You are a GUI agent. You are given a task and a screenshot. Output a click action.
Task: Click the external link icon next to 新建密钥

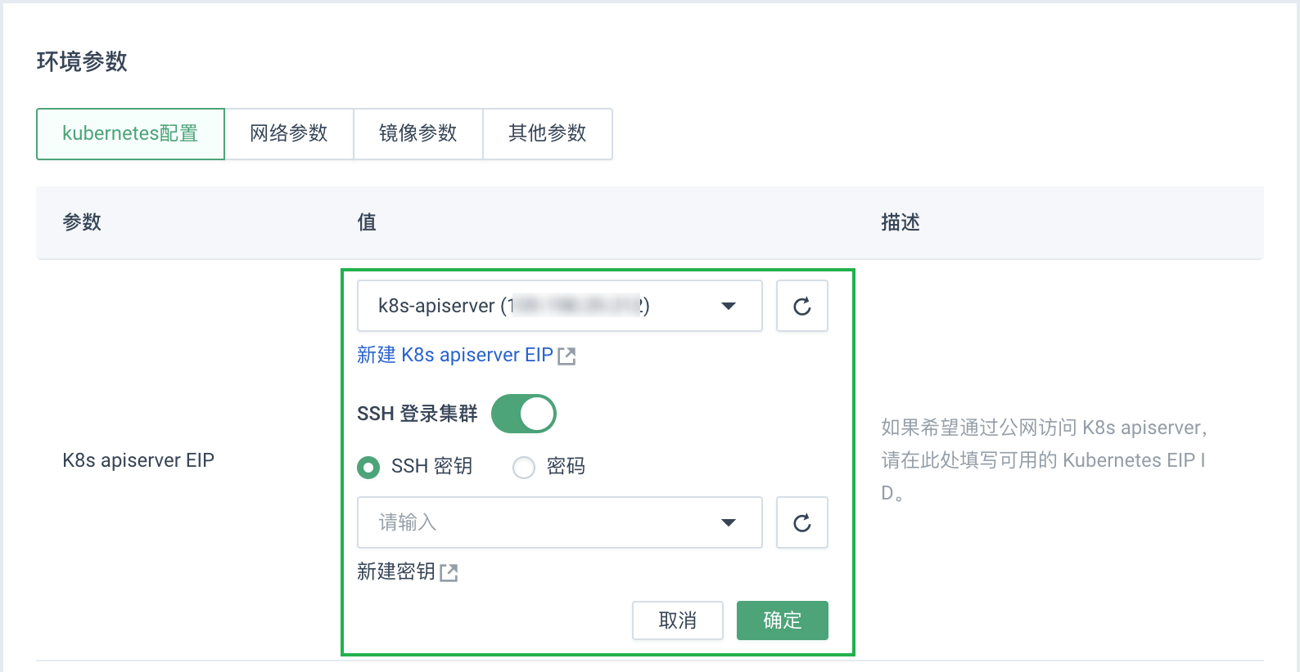449,572
